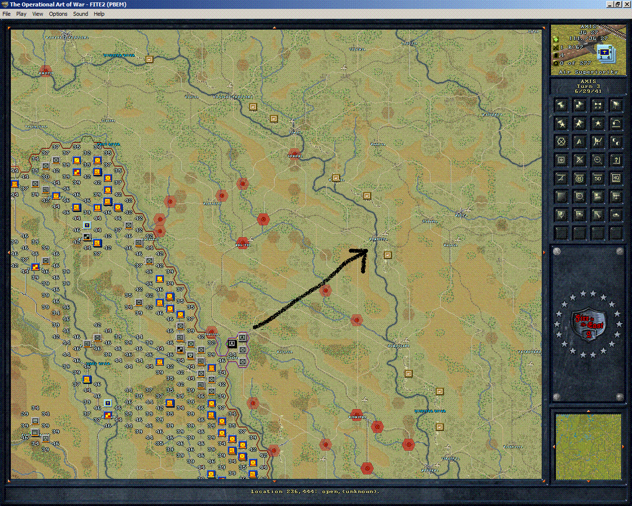Click the plain star icon button
The width and height of the screenshot is (632, 506).
598,123
